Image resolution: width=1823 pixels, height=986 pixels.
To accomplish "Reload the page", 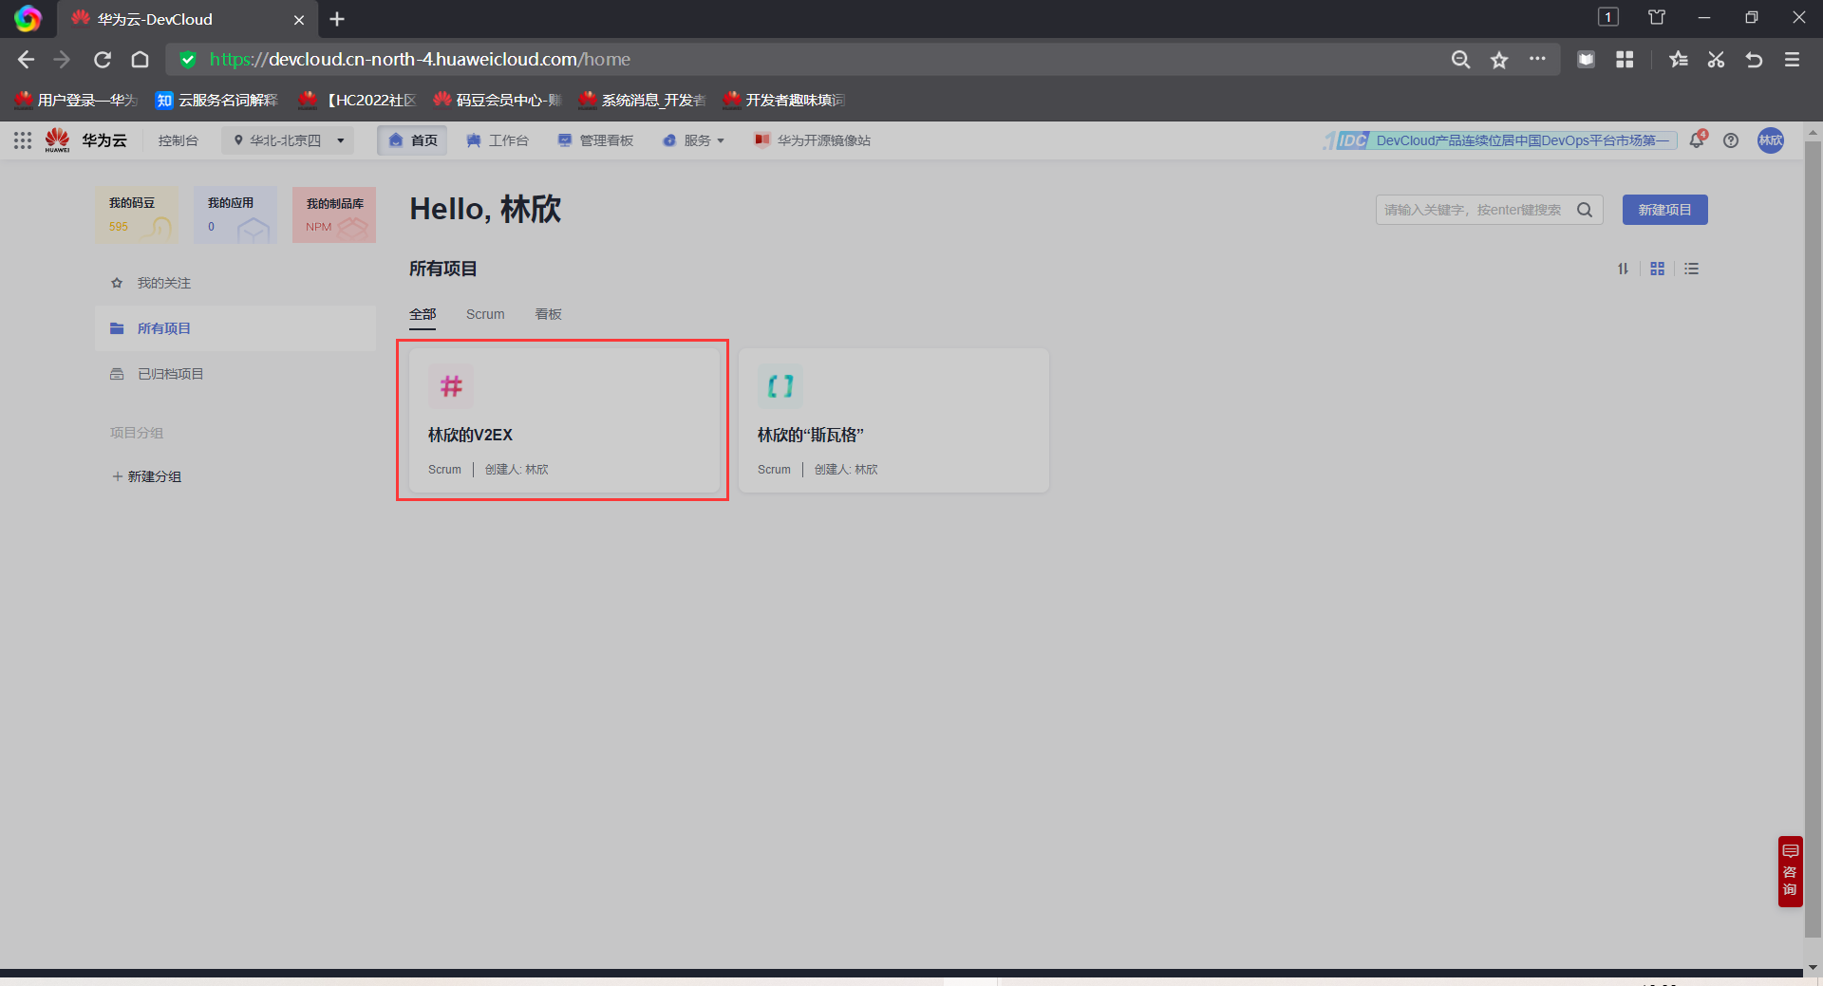I will point(103,60).
